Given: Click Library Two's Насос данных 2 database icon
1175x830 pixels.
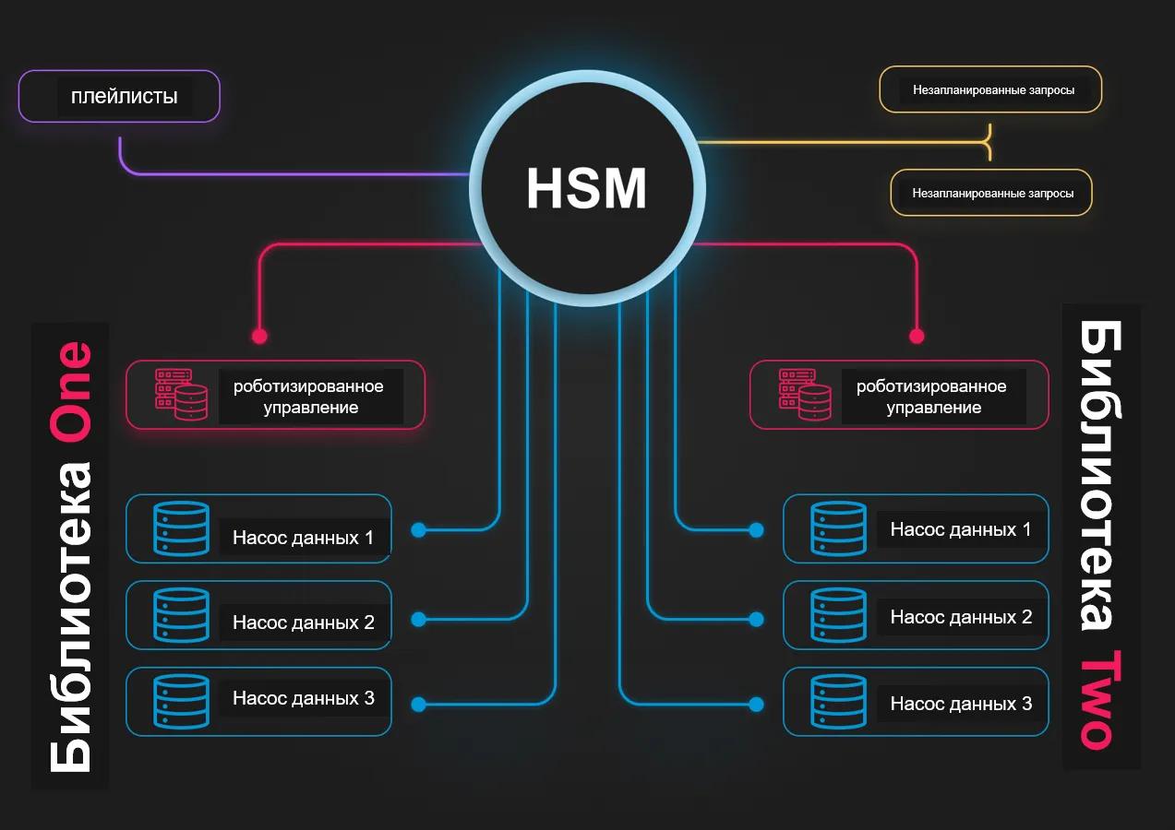Looking at the screenshot, I should point(838,614).
